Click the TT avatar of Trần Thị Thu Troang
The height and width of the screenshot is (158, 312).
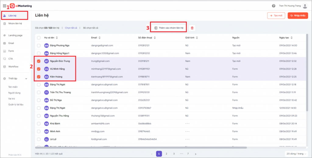(x=46, y=92)
